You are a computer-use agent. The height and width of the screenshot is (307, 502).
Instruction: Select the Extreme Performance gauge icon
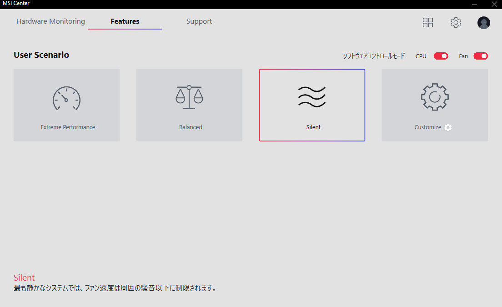point(66,98)
